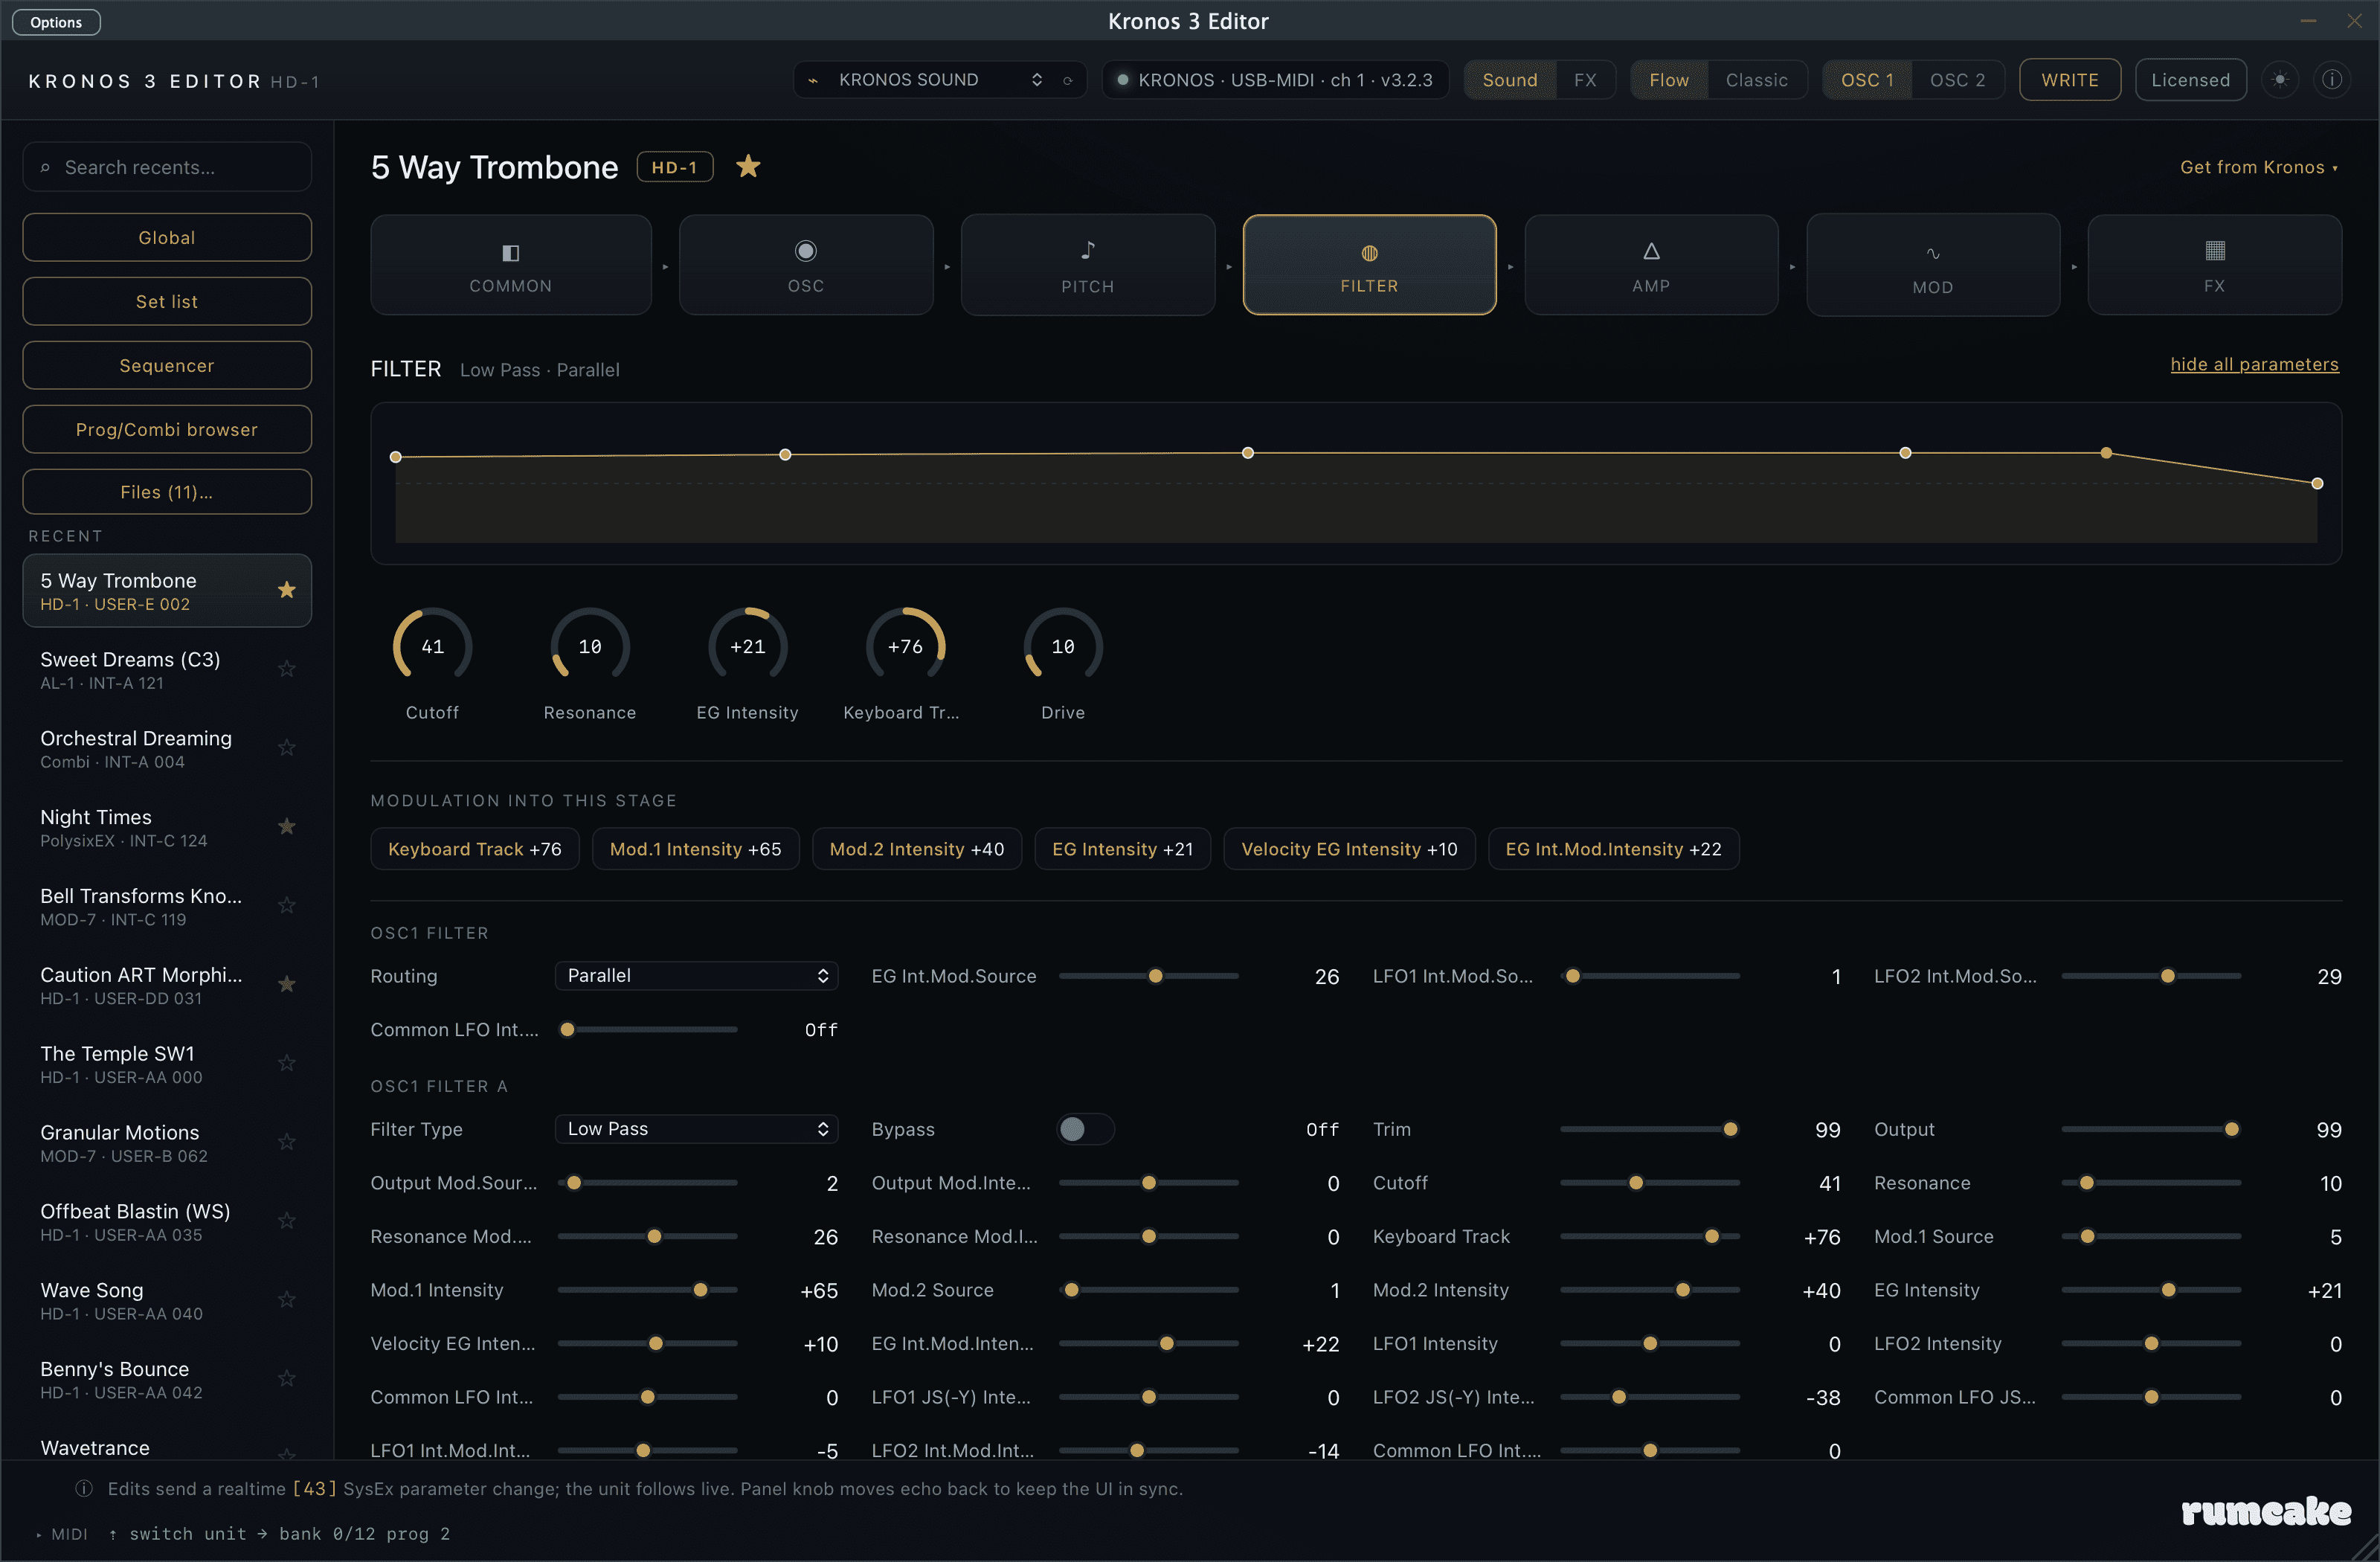
Task: Click the refresh icon next to KRONOS SOUND
Action: 1068,81
